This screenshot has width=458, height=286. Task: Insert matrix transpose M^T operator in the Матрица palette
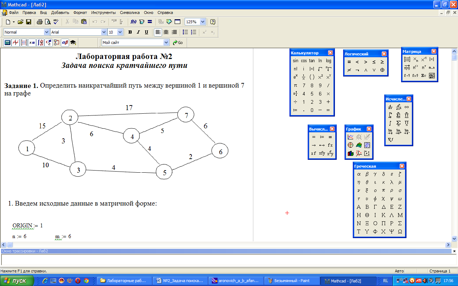coord(424,68)
